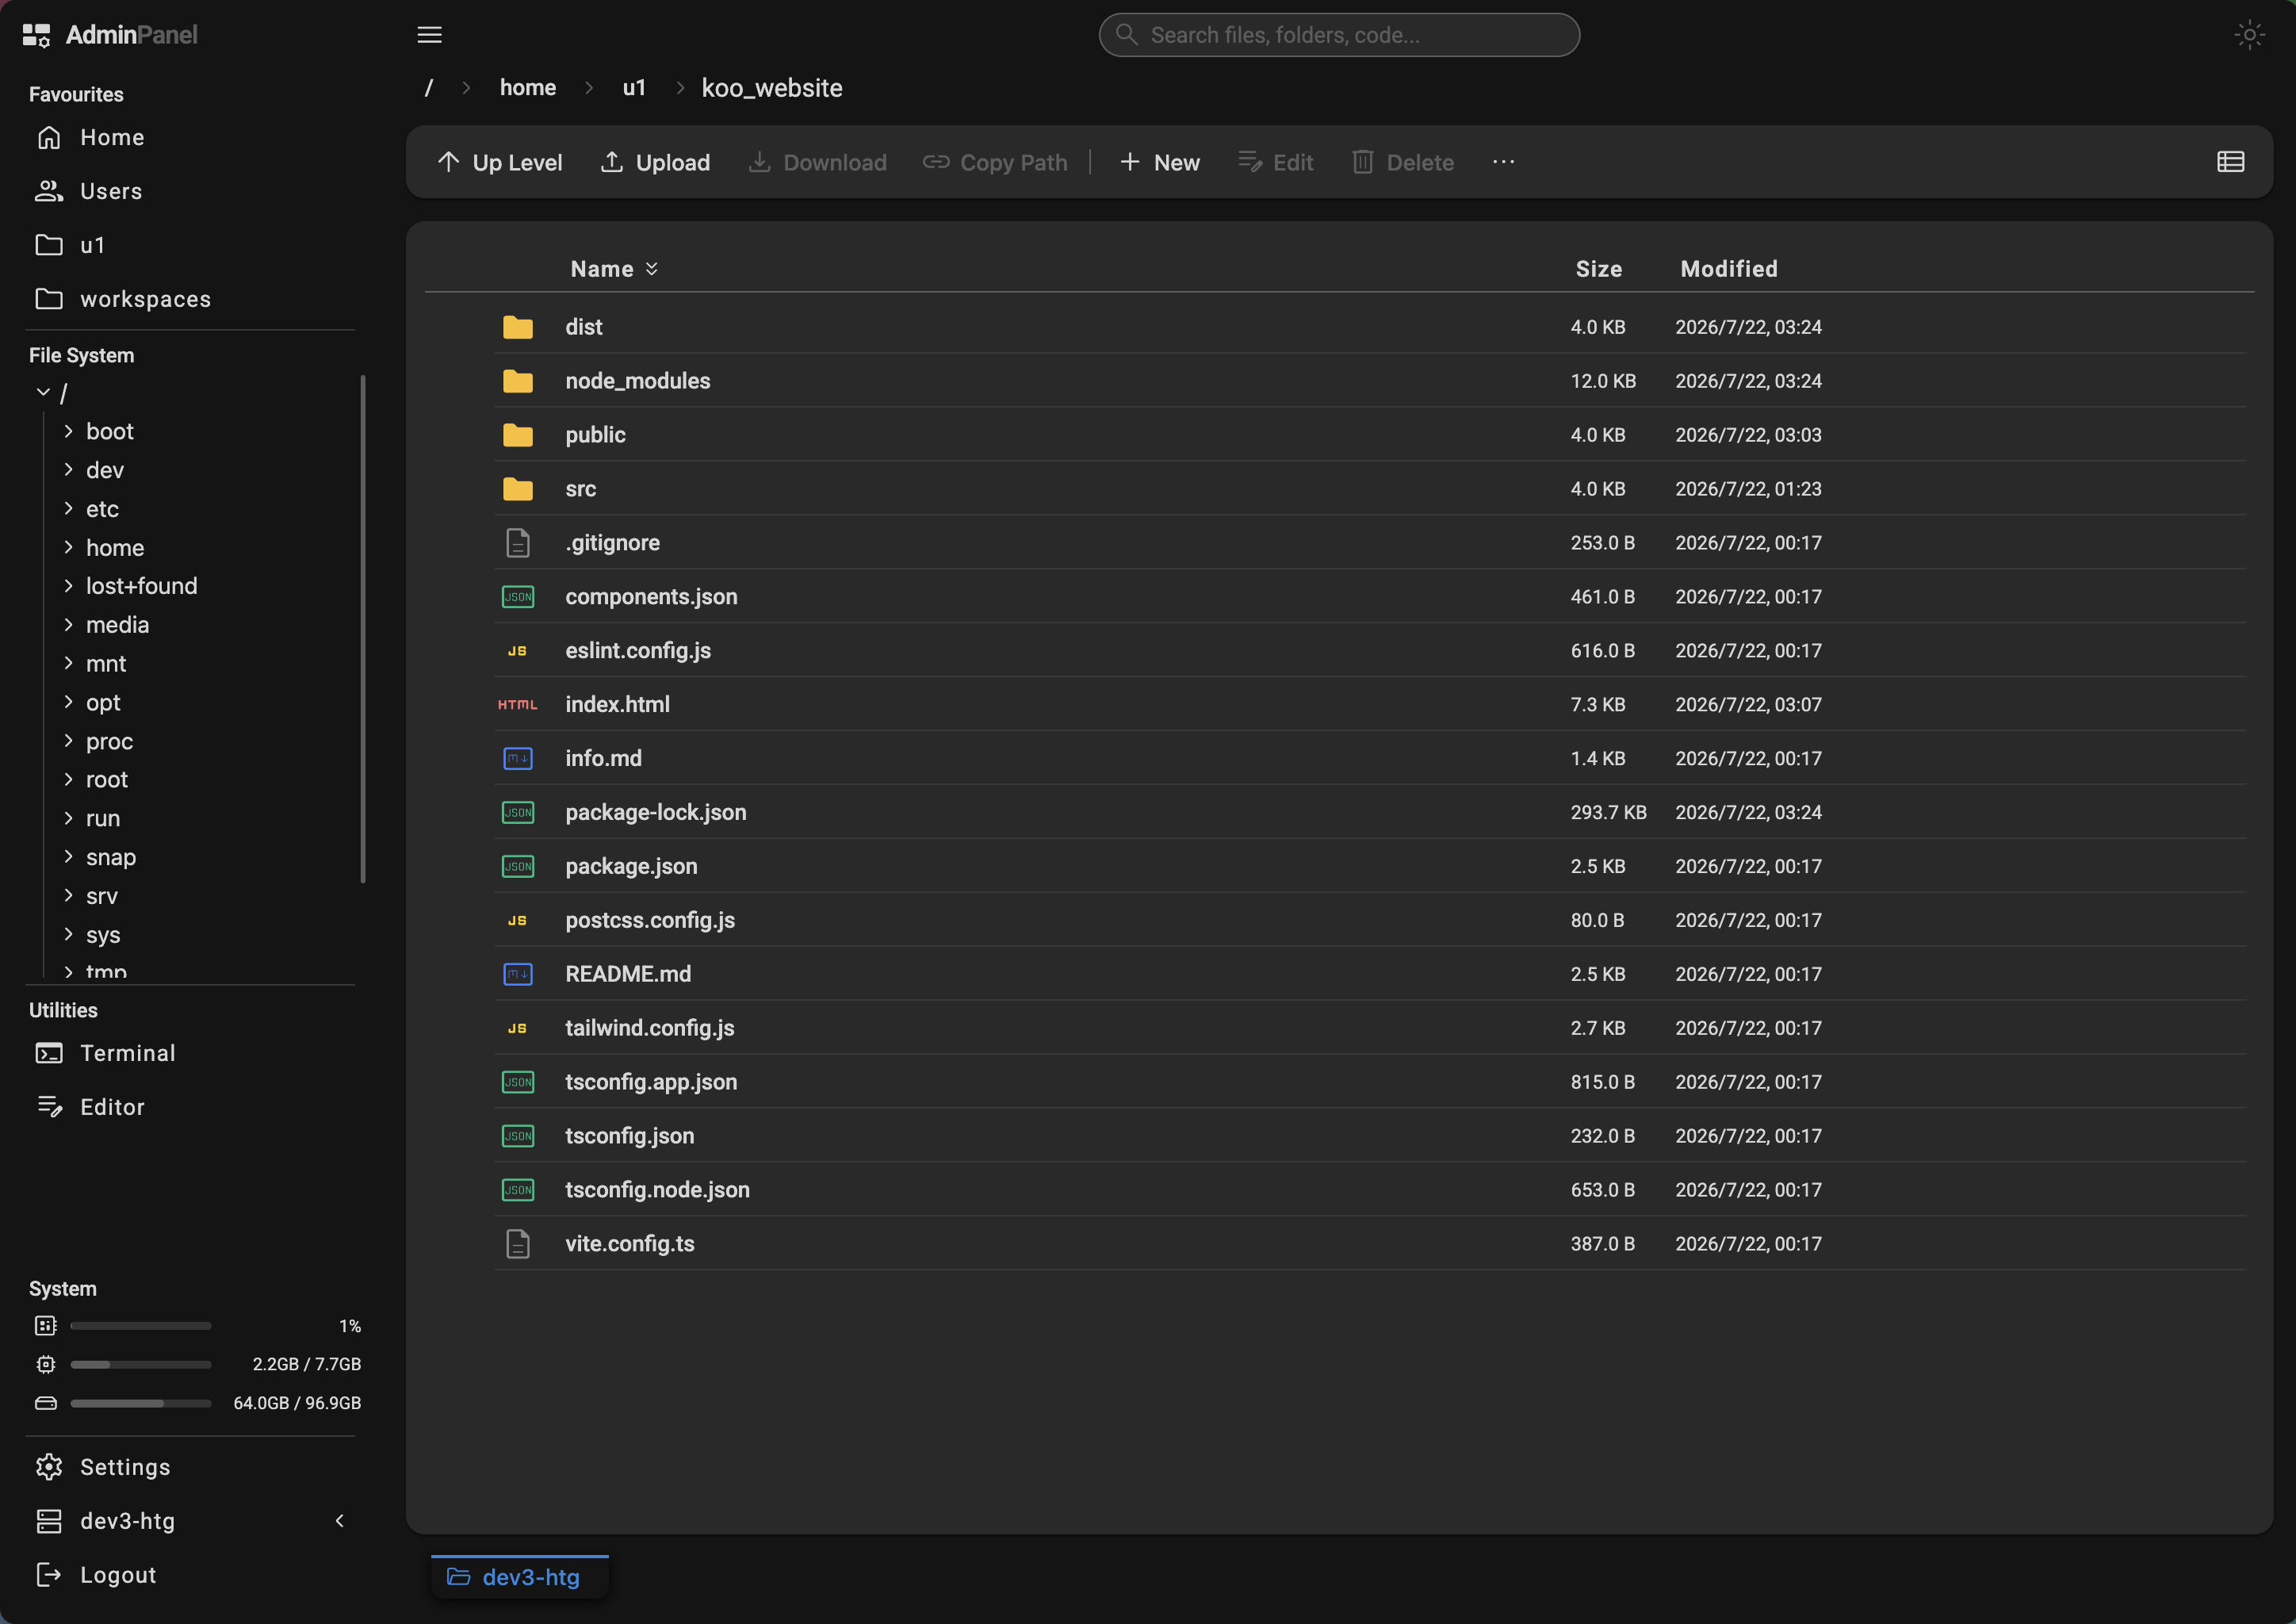Click the package.json JSON icon
The height and width of the screenshot is (1624, 2296).
tap(518, 867)
